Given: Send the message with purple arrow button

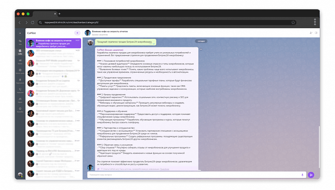Looking at the screenshot, I should click(x=311, y=175).
